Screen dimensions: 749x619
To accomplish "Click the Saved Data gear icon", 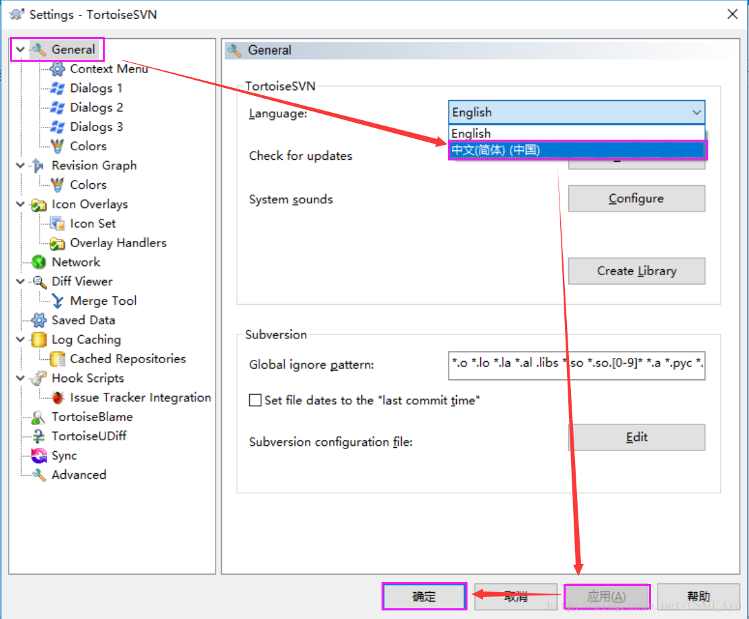I will 38,320.
